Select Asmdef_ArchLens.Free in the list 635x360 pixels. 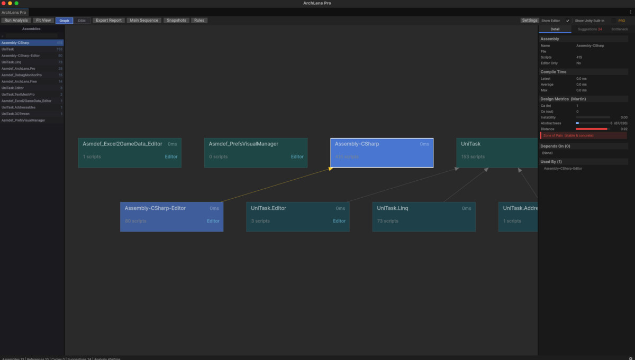coord(32,81)
